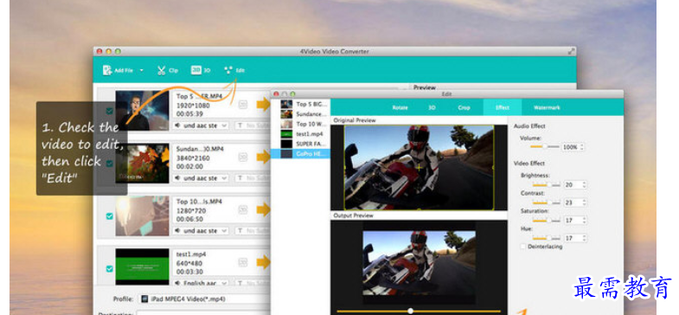Switch to the Crop tab
Viewport: 679px width, 315px height.
(x=464, y=107)
